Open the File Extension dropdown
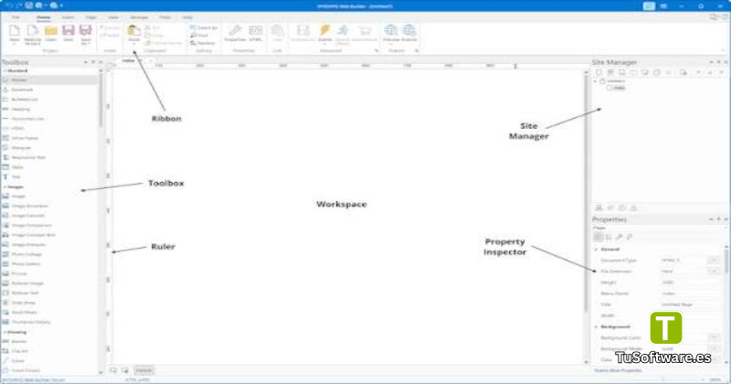731x384 pixels. (714, 272)
